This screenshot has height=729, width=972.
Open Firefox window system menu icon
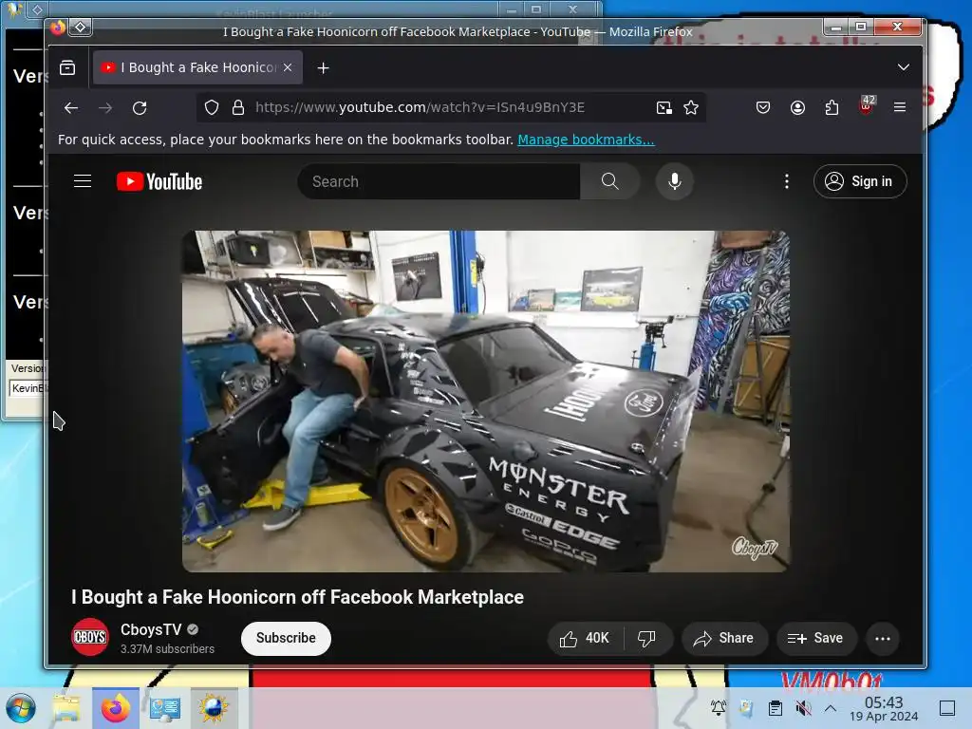tap(58, 28)
